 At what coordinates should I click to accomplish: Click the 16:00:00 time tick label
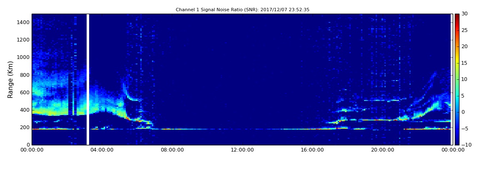312,150
